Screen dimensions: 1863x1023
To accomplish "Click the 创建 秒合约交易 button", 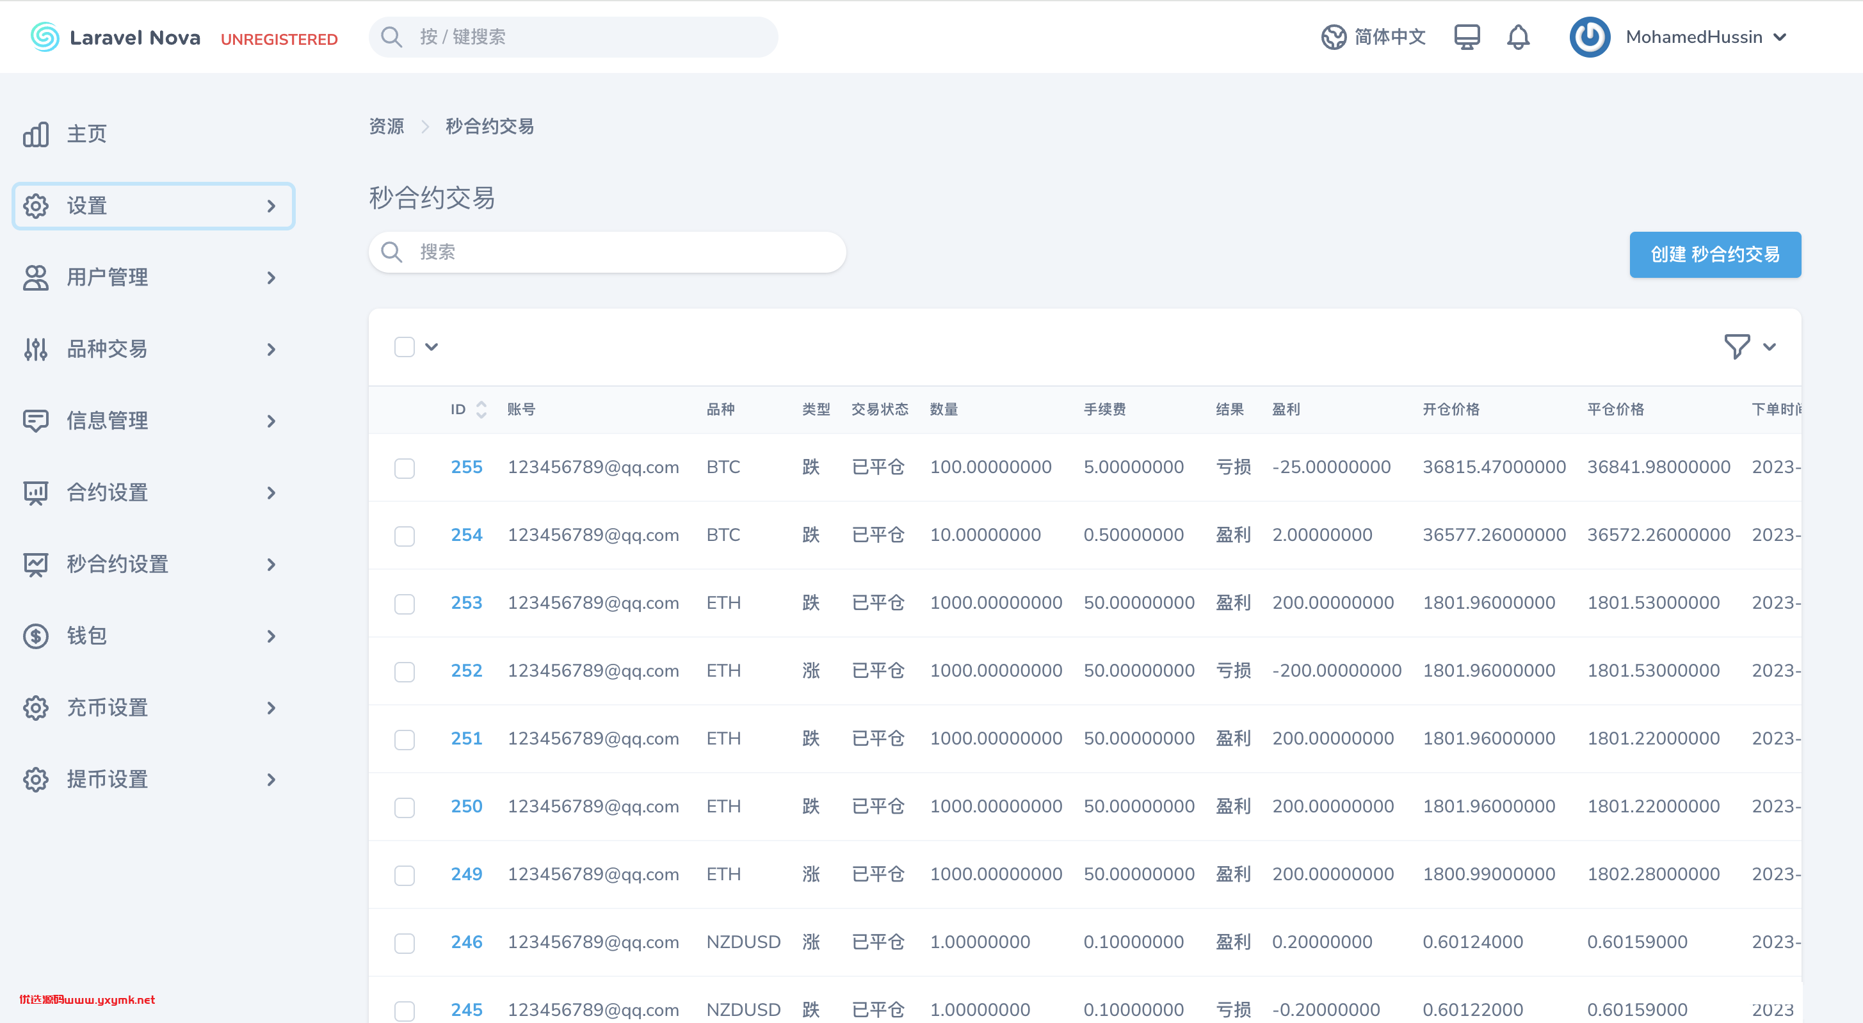I will click(1714, 255).
